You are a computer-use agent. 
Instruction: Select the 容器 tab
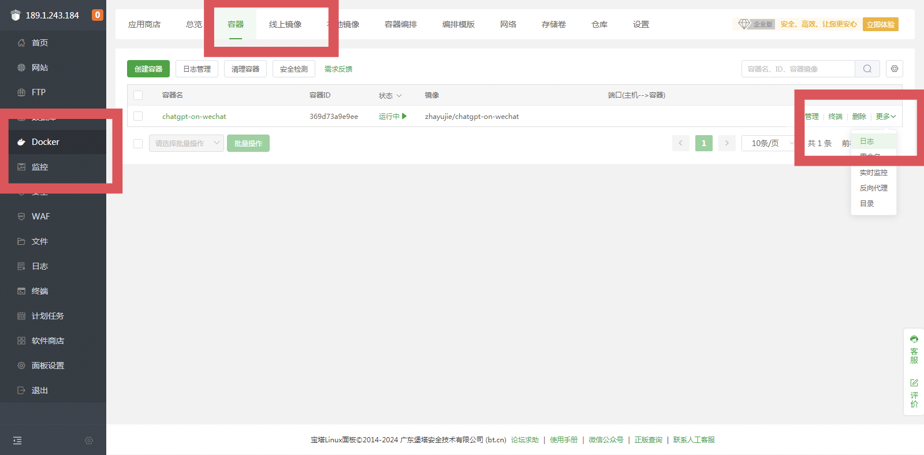tap(236, 24)
